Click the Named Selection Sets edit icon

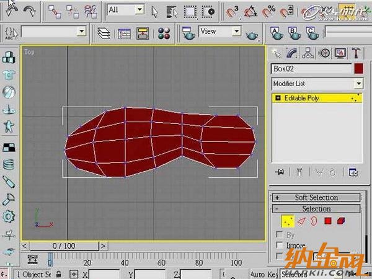pos(11,33)
